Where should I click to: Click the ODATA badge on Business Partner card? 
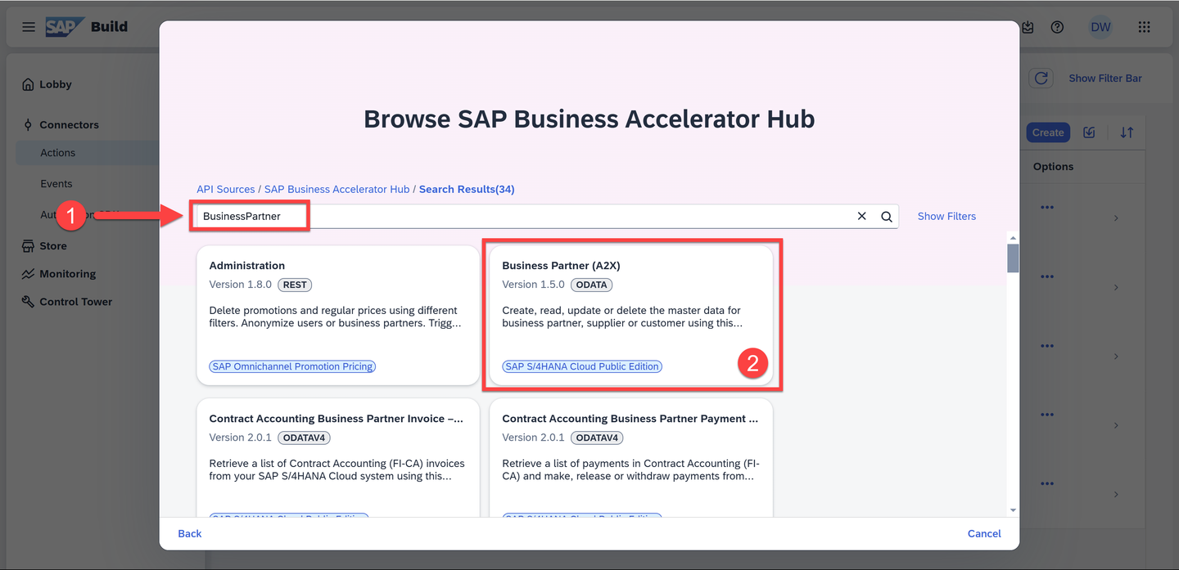[x=591, y=285]
